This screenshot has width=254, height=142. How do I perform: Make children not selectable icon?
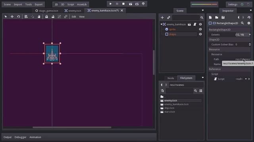click(59, 17)
